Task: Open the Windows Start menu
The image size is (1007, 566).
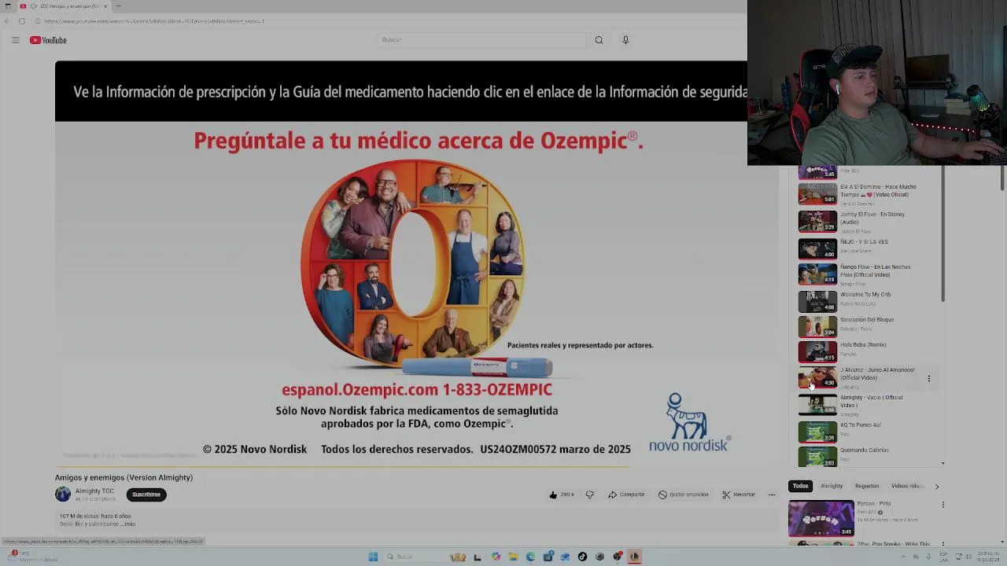Action: [373, 557]
